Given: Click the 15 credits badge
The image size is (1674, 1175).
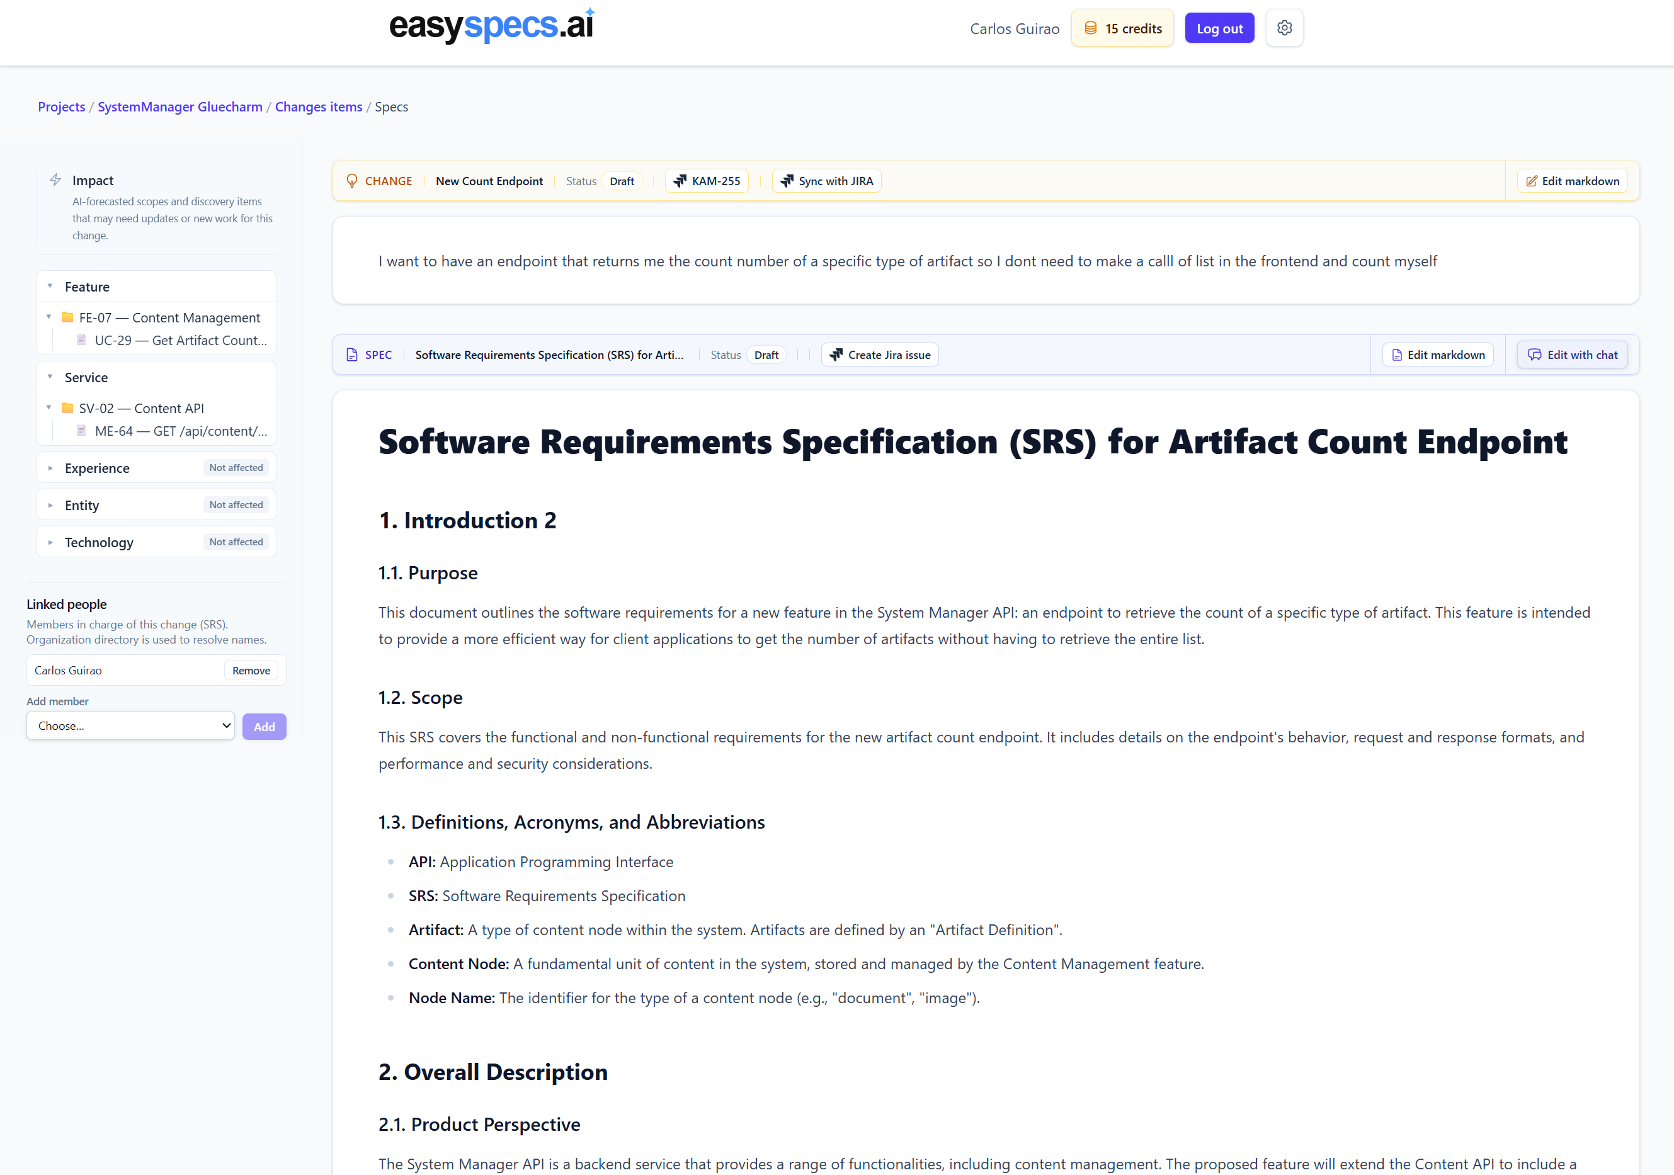Looking at the screenshot, I should (1122, 28).
